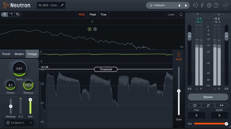Viewport: 231px width, 129px height.
Task: Toggle Int Band 3 sidechain power icon
Action: 8,122
